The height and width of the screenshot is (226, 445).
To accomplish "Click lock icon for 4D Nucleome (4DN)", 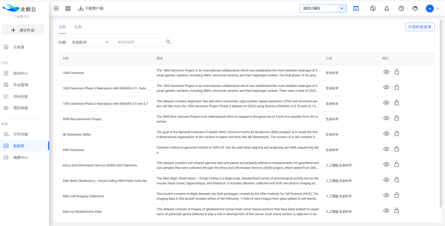I will point(397,133).
